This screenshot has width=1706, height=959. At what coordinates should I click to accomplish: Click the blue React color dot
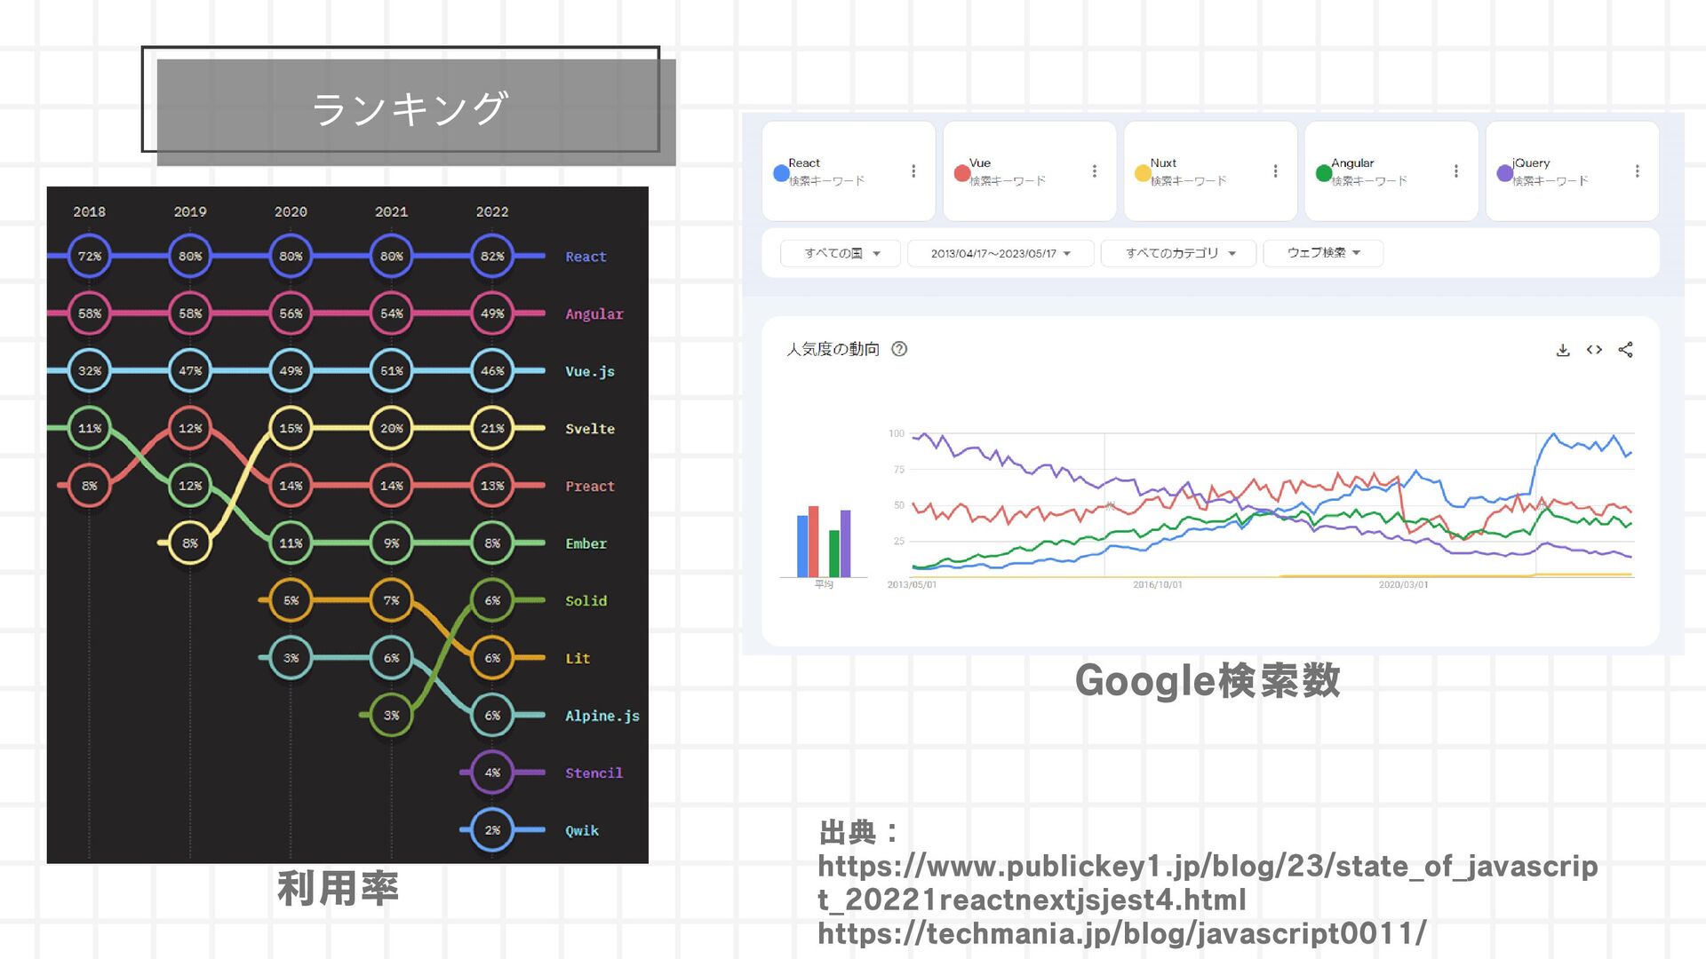coord(781,173)
